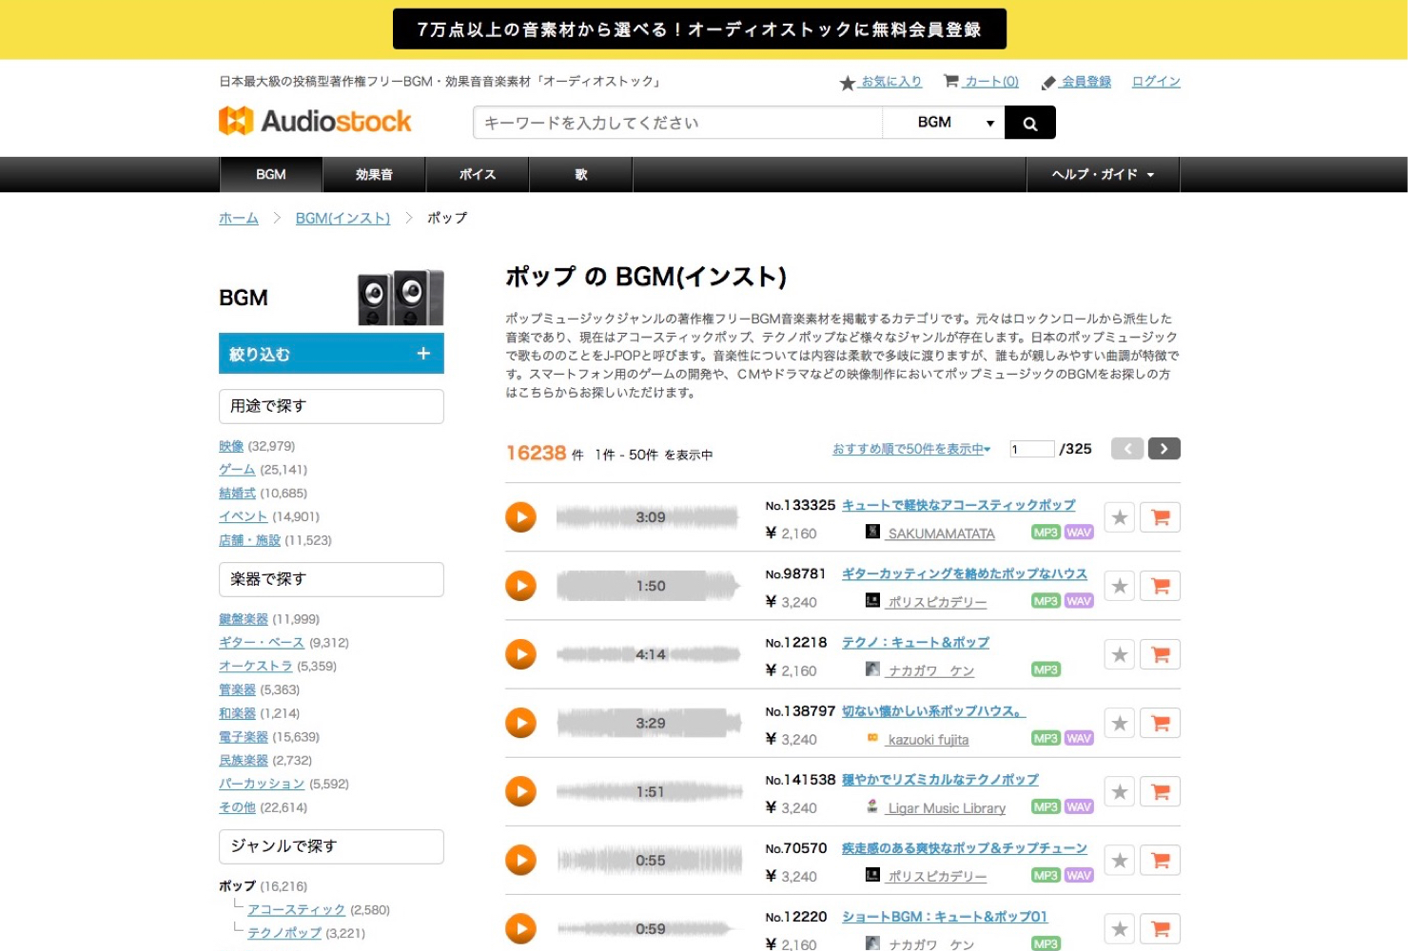Screen dimensions: 1408x951
Task: Filter by オーケストラ instrument
Action: click(256, 667)
